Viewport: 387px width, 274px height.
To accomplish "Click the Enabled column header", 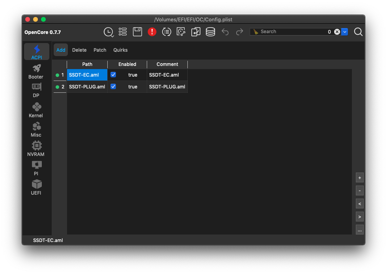I will tap(127, 64).
